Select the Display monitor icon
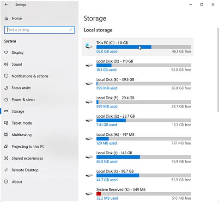 (6, 52)
